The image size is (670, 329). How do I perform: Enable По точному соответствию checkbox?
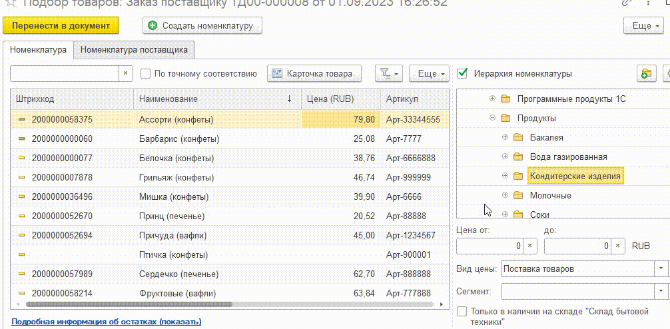pos(146,73)
